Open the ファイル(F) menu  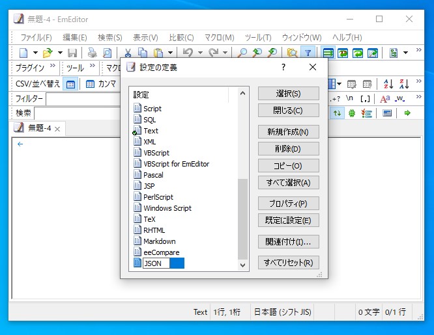coord(36,37)
